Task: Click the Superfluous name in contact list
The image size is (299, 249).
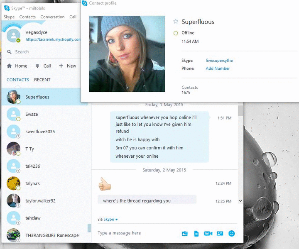Action: point(37,97)
